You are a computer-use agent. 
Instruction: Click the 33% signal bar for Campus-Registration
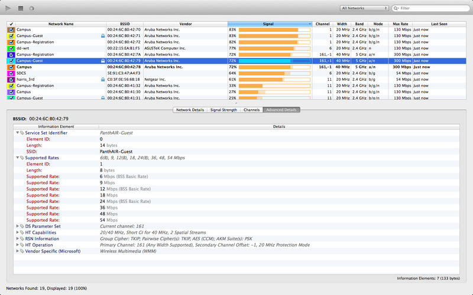274,86
